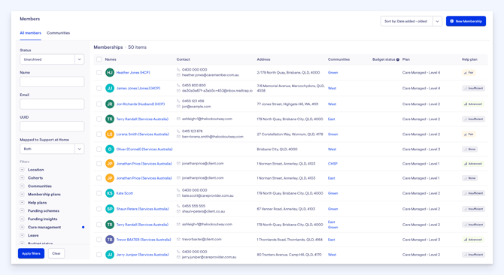The height and width of the screenshot is (275, 504).
Task: Expand the Funding insights filter
Action: click(x=22, y=219)
